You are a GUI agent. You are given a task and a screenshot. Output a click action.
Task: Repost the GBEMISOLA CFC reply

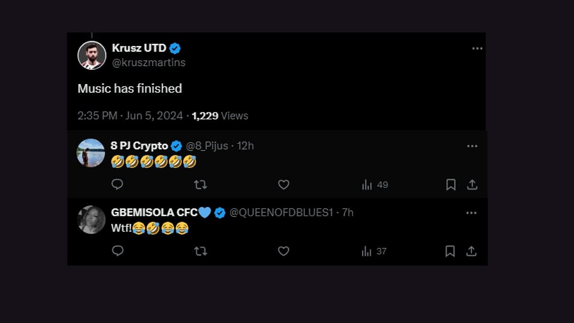pyautogui.click(x=200, y=251)
